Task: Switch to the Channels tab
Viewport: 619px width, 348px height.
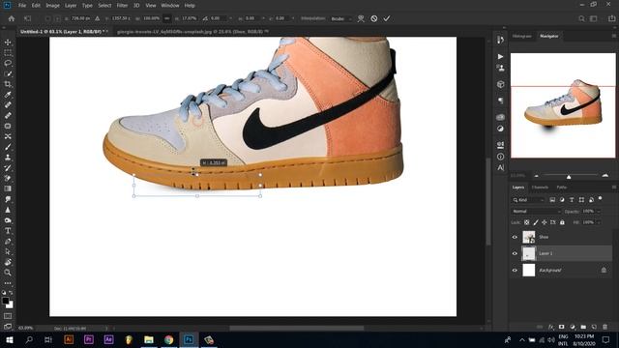Action: pyautogui.click(x=540, y=187)
